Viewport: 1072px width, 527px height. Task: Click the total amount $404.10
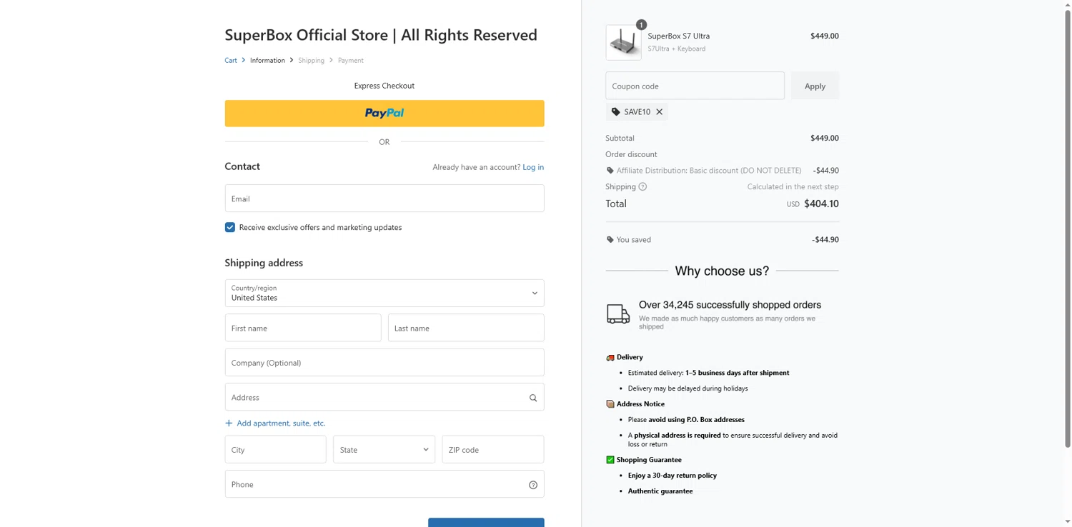point(822,204)
